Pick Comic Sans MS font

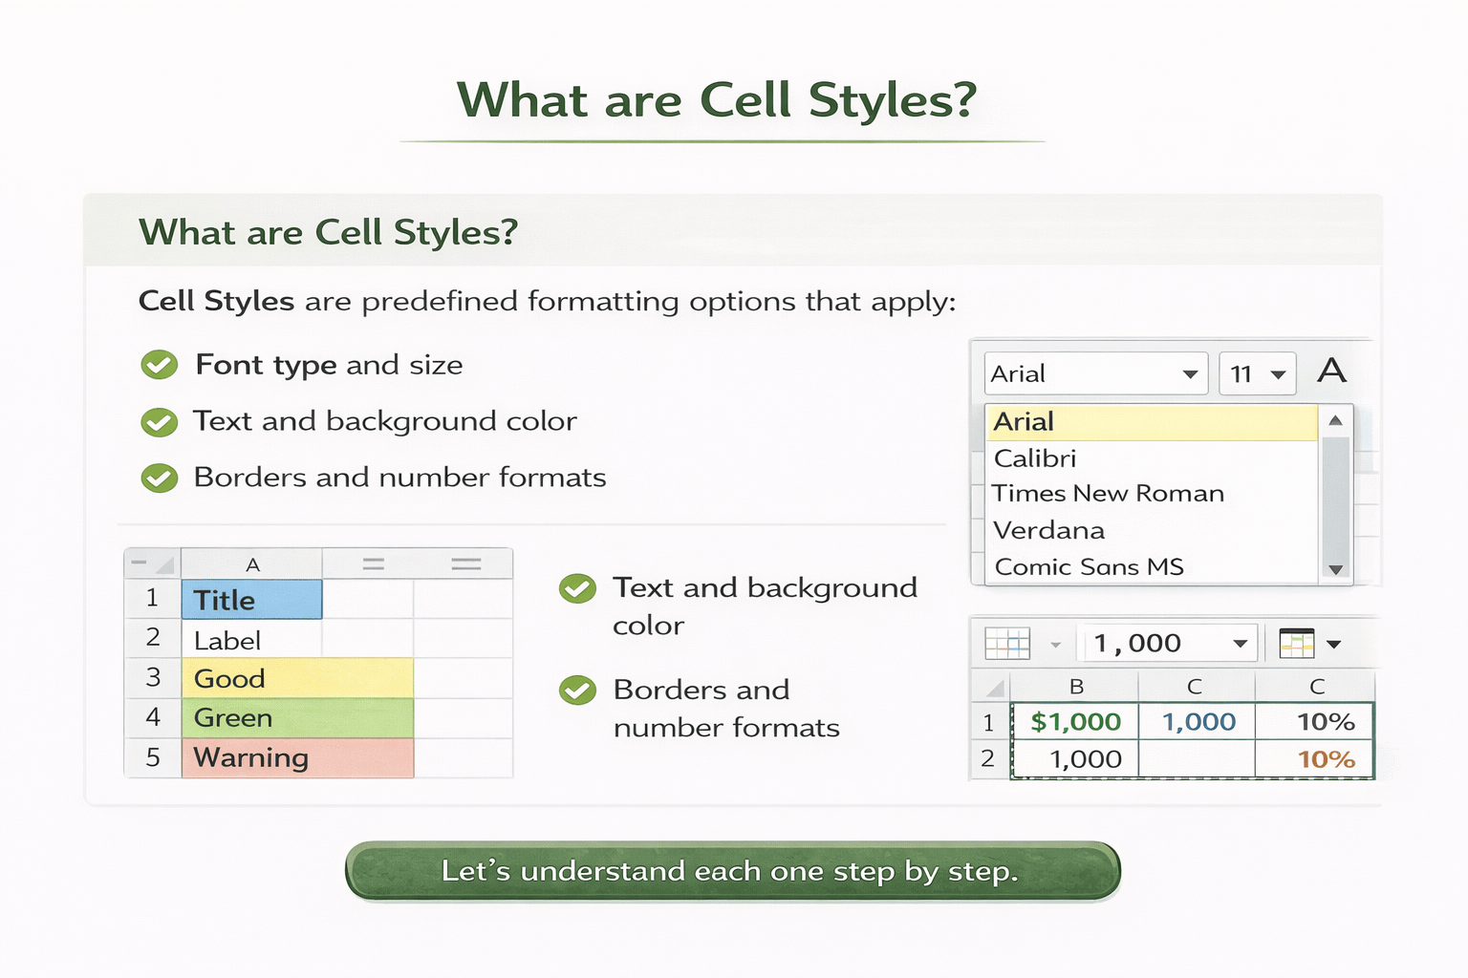click(1152, 566)
